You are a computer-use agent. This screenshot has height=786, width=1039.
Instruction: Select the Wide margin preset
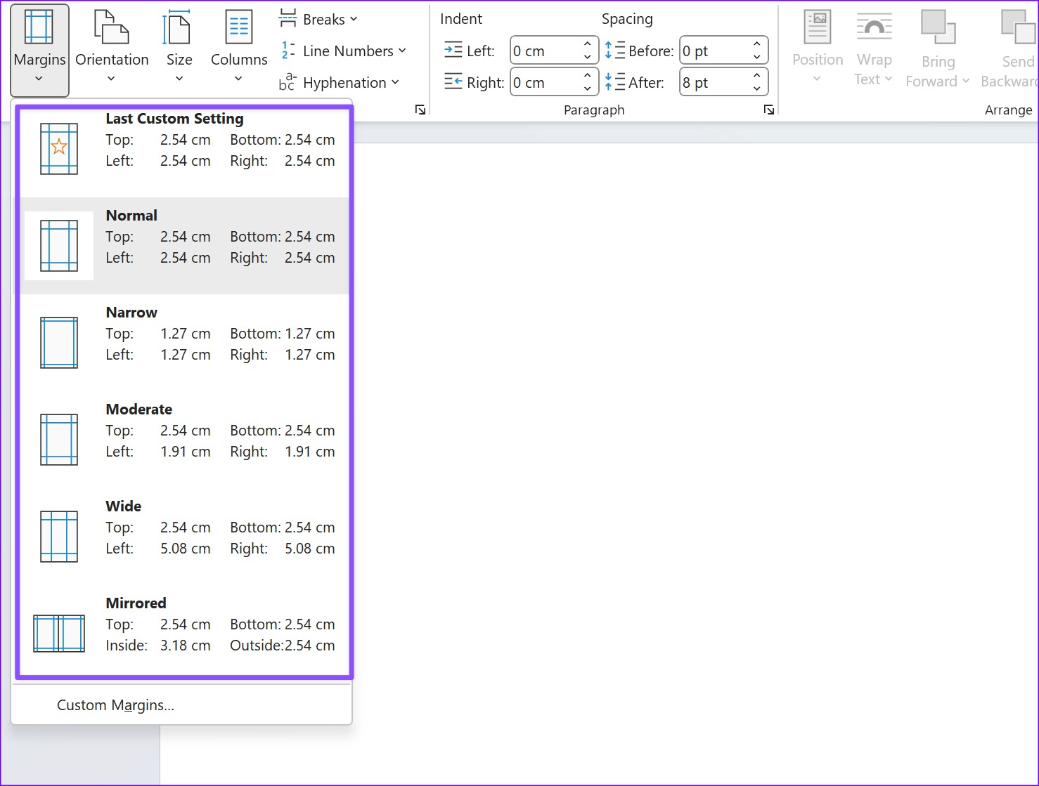[183, 534]
